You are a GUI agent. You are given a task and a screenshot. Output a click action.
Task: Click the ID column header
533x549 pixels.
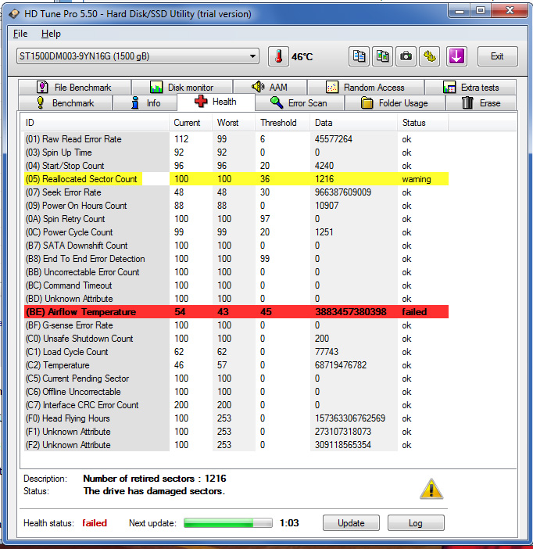[95, 123]
